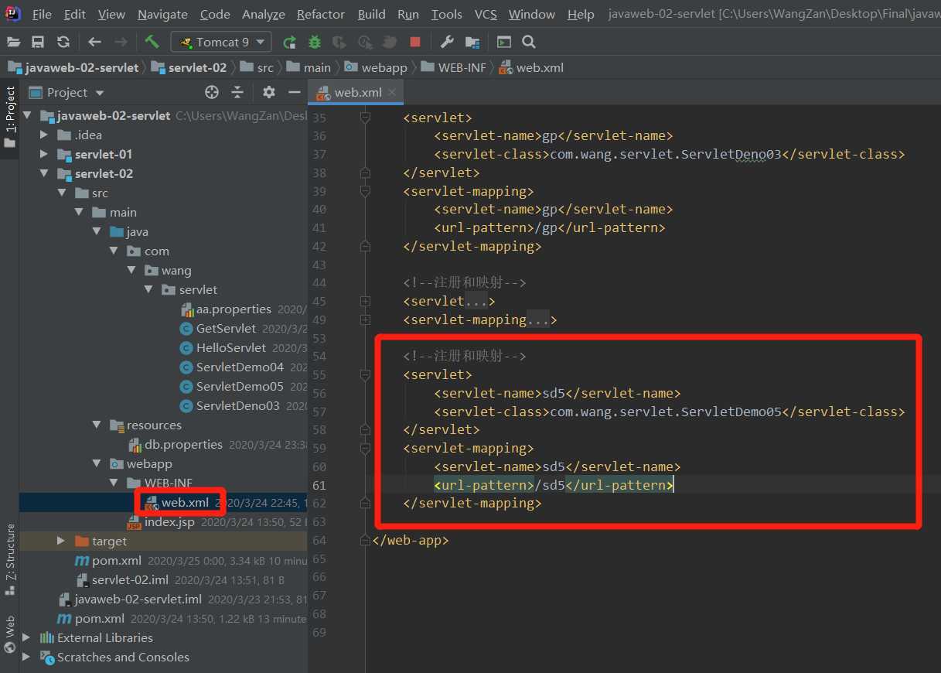Collapse servlet tag at line 55

[x=365, y=374]
